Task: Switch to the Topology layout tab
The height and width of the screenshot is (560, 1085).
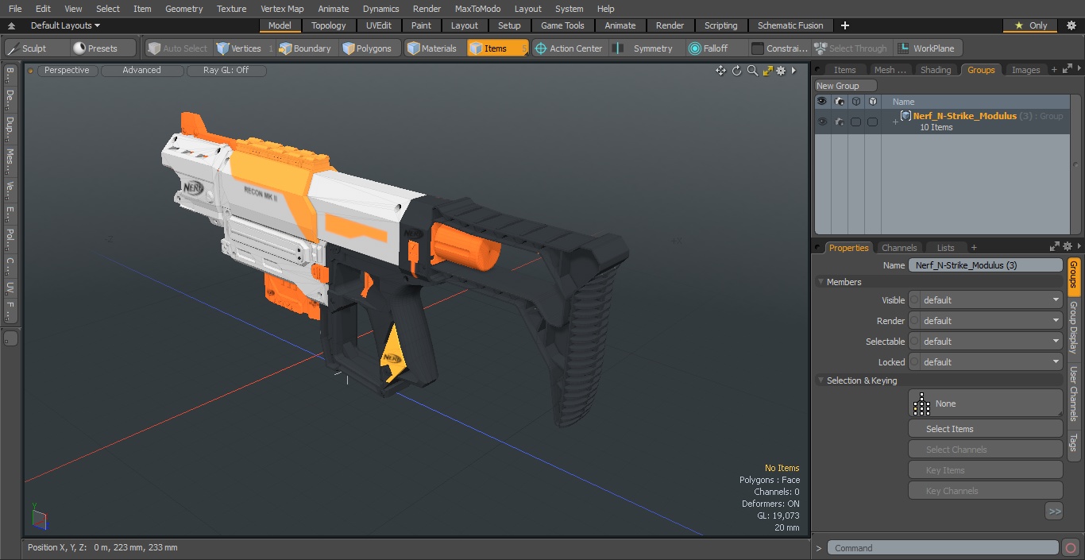Action: 328,25
